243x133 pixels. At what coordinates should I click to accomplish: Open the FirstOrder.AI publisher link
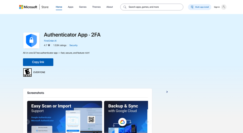point(50,41)
